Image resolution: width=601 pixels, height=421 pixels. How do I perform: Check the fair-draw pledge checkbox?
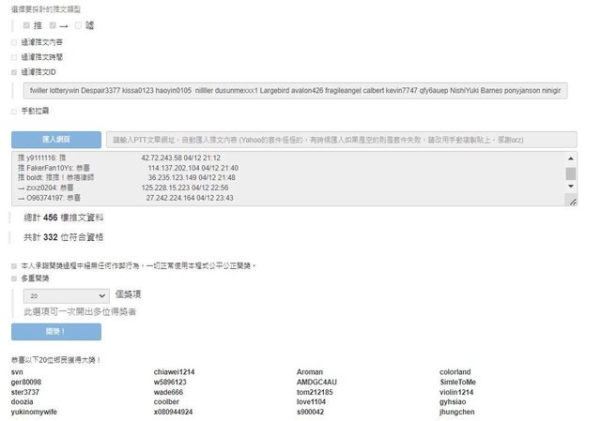pyautogui.click(x=14, y=265)
